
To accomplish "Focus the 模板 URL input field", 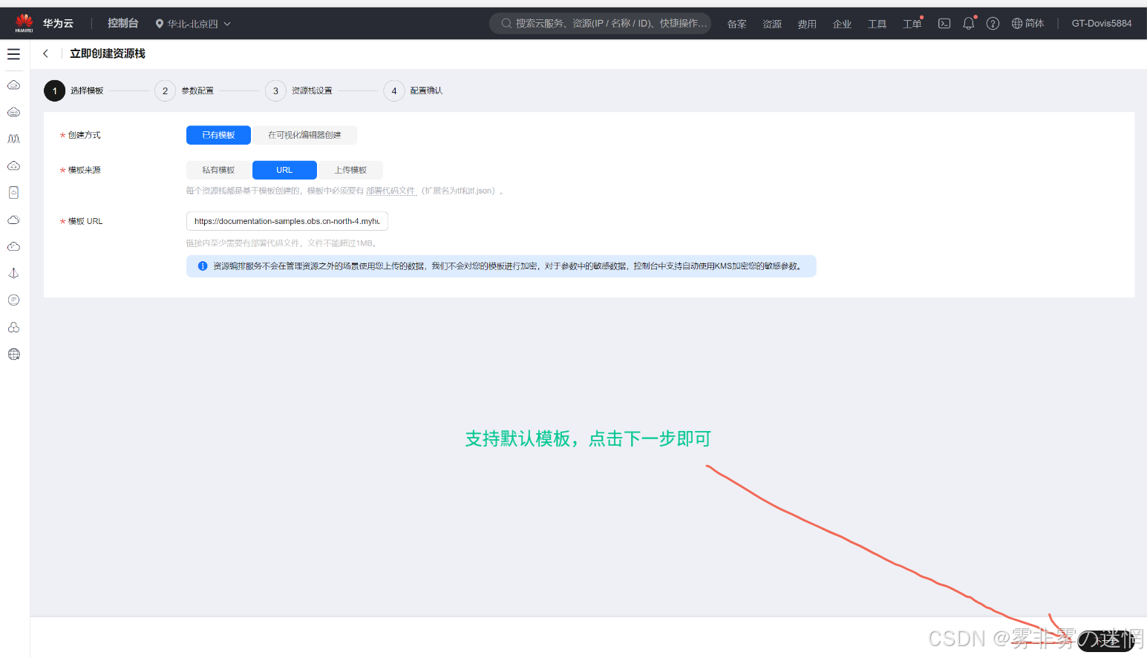I will coord(287,221).
